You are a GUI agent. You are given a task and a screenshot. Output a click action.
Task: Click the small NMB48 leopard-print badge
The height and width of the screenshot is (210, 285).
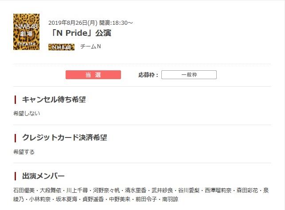[x=62, y=47]
